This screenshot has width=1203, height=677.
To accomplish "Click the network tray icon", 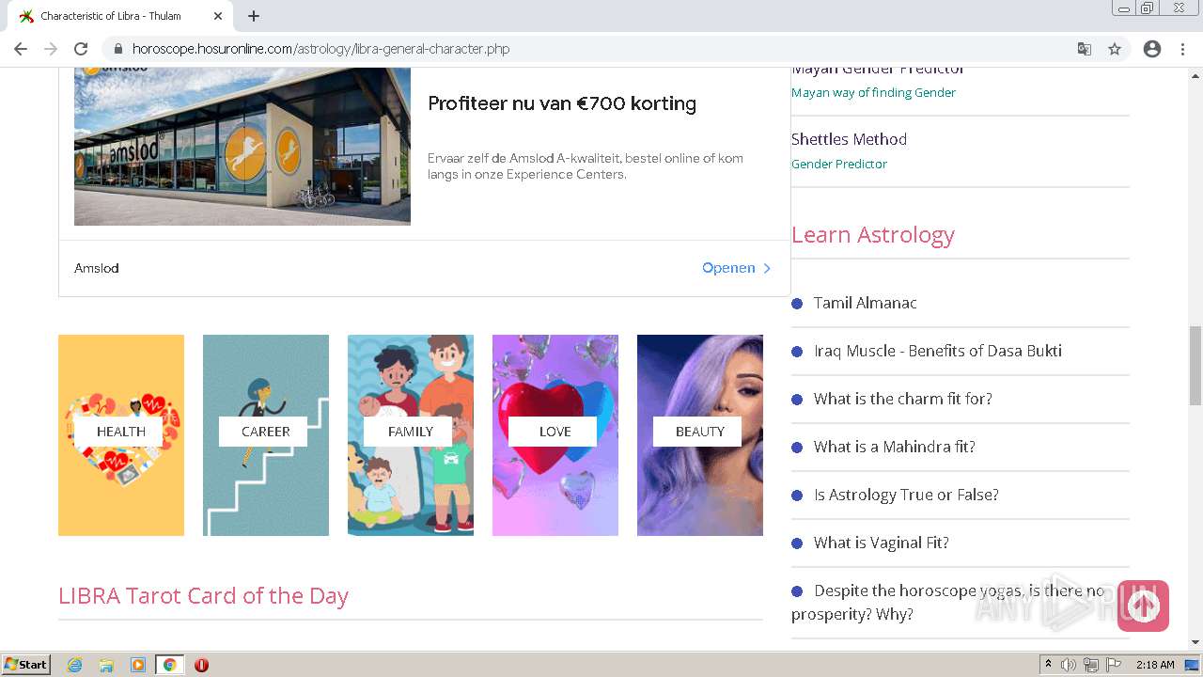I will [1091, 665].
